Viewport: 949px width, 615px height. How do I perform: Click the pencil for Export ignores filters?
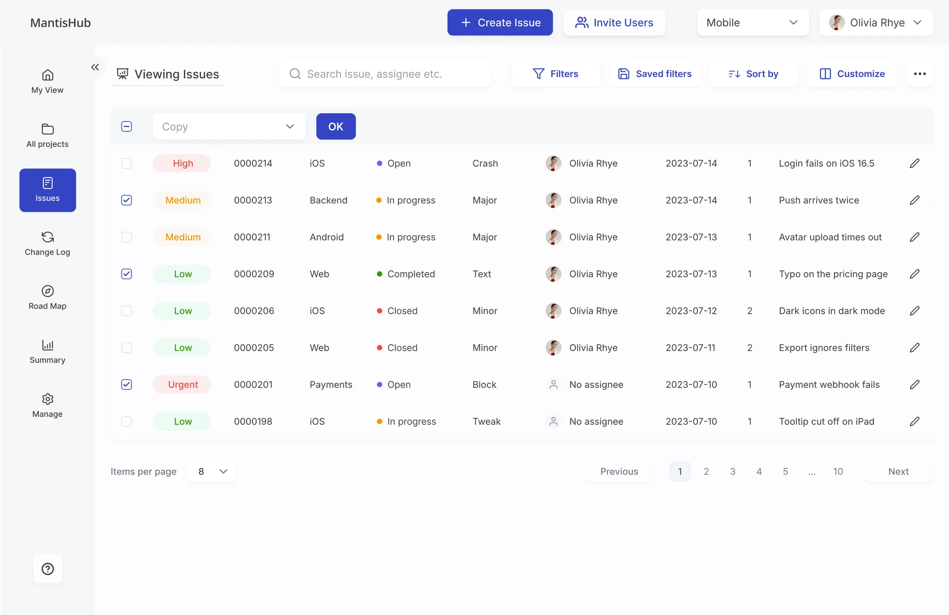(914, 348)
